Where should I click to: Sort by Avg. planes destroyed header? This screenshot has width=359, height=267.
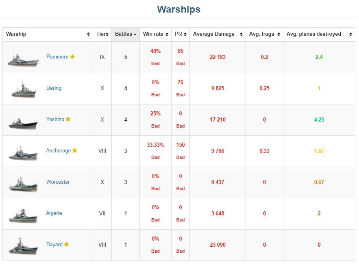(x=319, y=34)
